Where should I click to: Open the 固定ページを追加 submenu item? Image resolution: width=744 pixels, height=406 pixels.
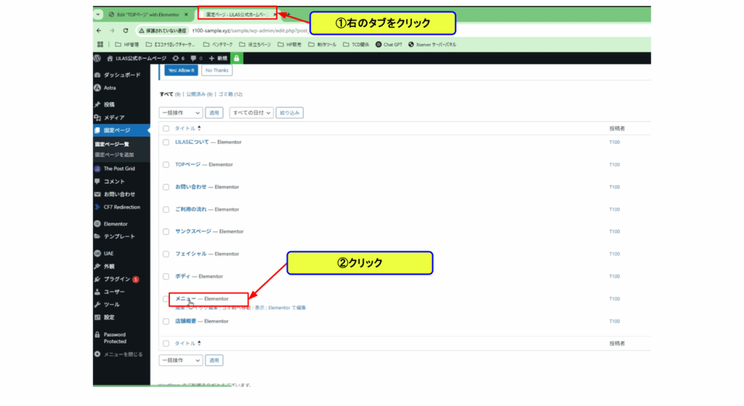(114, 155)
